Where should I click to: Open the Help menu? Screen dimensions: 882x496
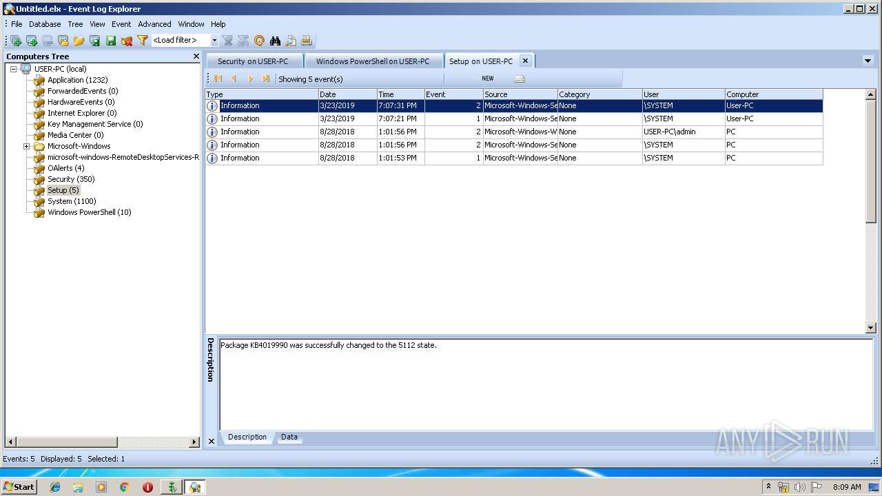pos(218,24)
